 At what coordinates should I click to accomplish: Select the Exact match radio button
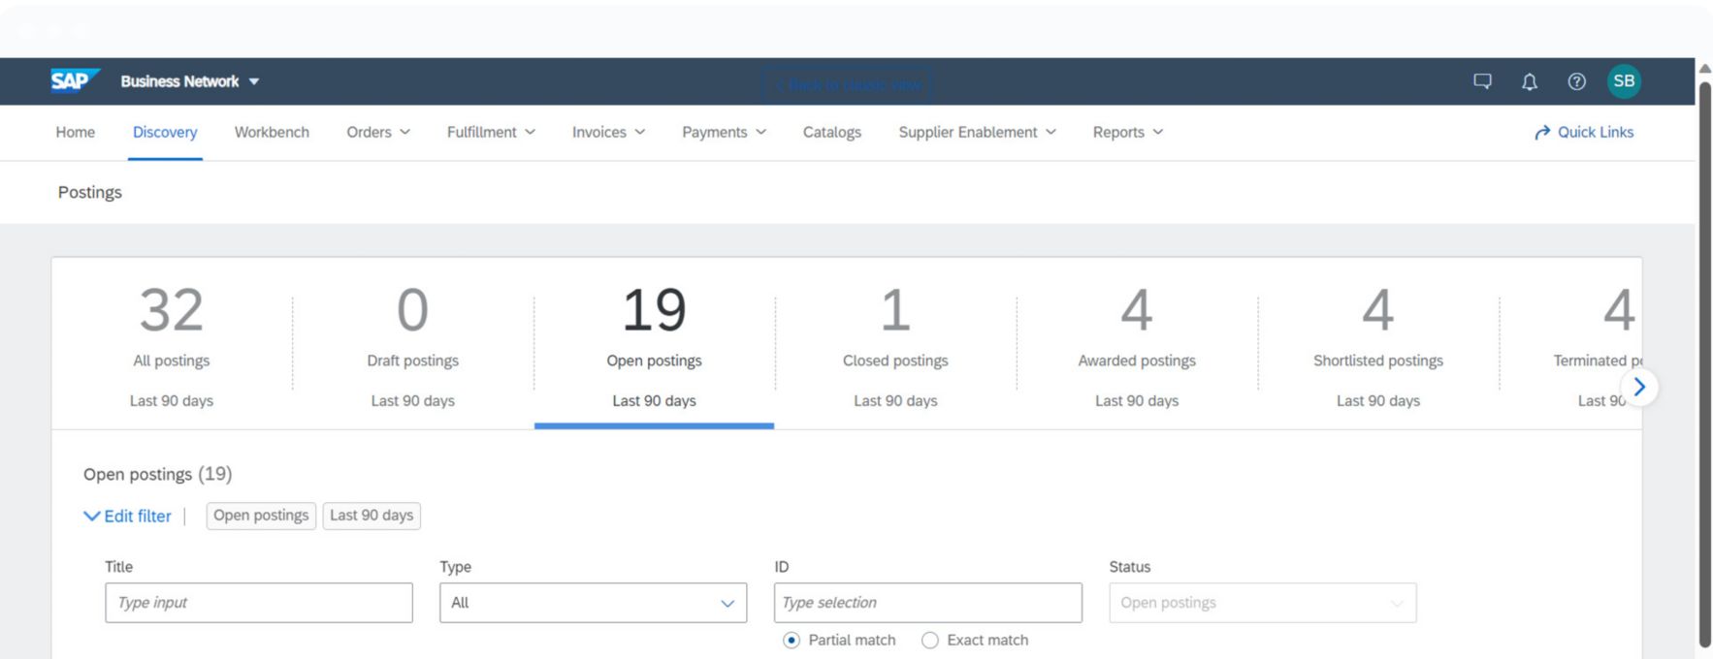point(930,641)
